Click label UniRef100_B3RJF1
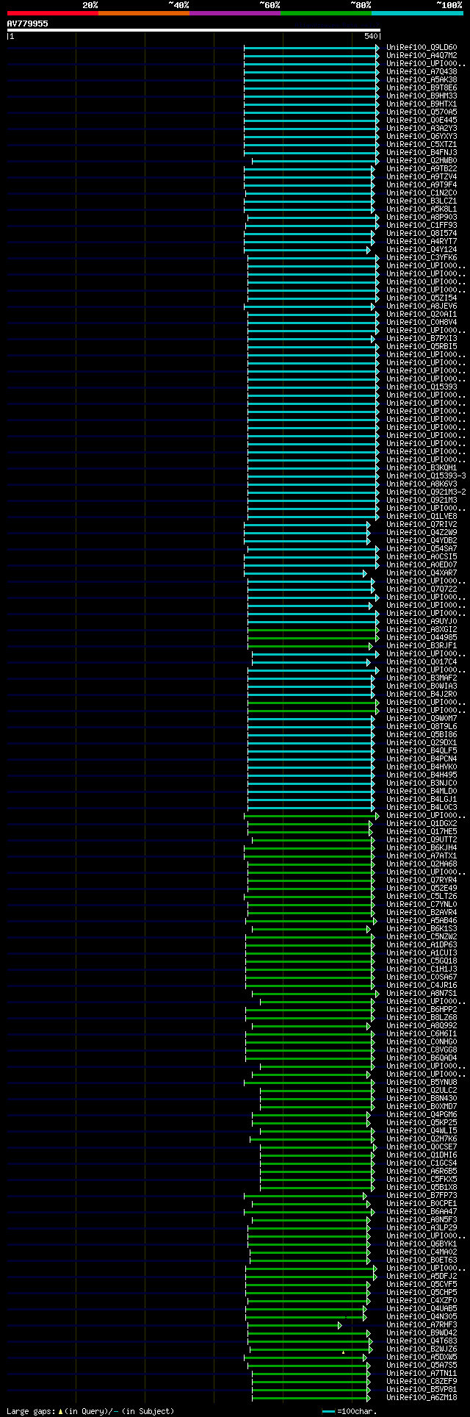 422,646
